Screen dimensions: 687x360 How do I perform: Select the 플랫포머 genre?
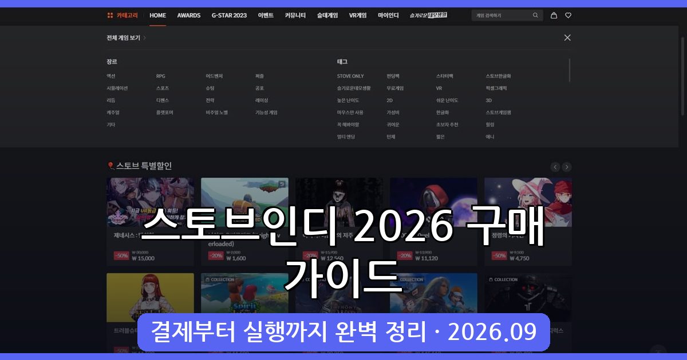click(165, 113)
